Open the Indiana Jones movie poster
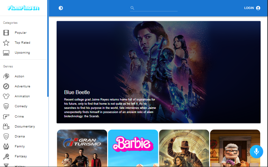The image size is (268, 167). pos(184,148)
